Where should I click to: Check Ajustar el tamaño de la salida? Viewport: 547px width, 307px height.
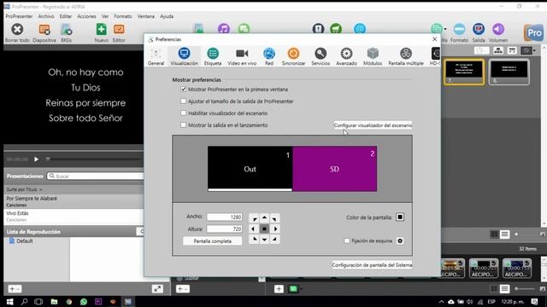pyautogui.click(x=184, y=101)
